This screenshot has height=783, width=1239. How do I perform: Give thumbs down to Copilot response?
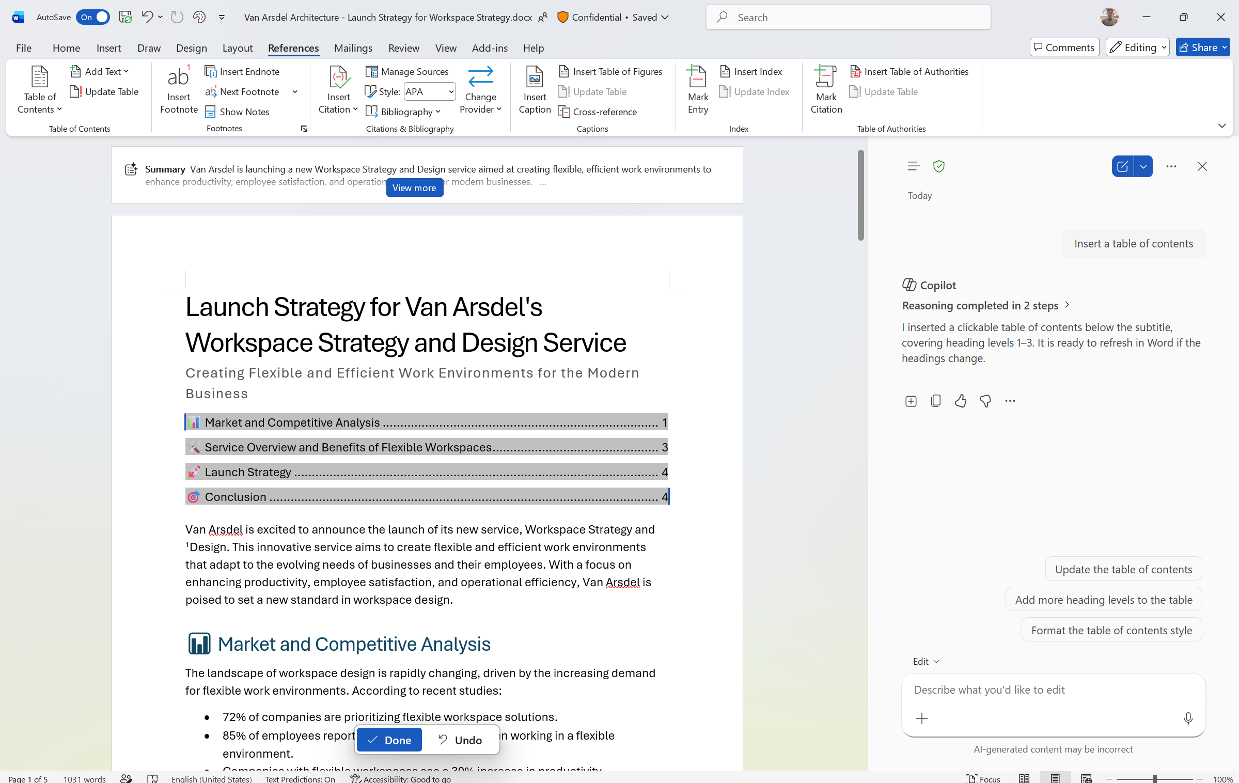pyautogui.click(x=985, y=401)
